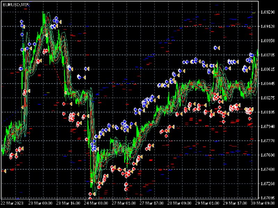Click the 1.07940 price value
Screen dimensions: 278x208
pos(268,127)
